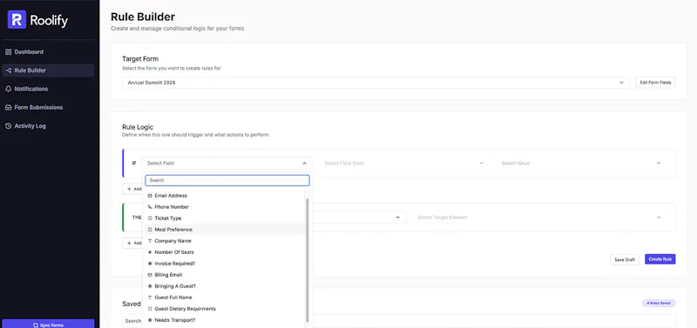
Task: Click the Edit Form Fields button
Action: click(656, 83)
